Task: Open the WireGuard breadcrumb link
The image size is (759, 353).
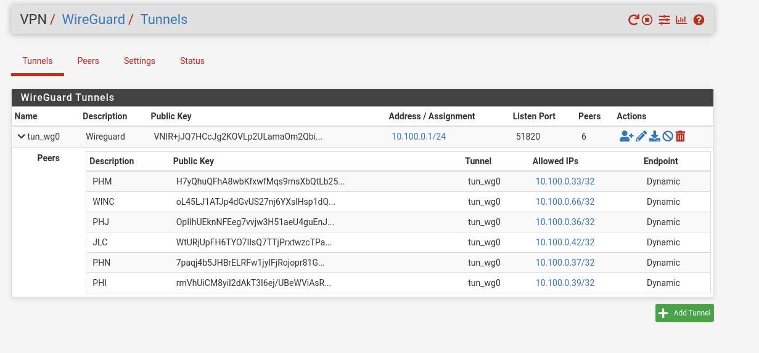Action: [x=94, y=19]
